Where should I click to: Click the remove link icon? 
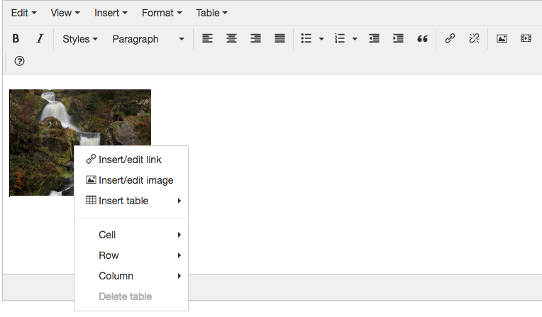474,39
